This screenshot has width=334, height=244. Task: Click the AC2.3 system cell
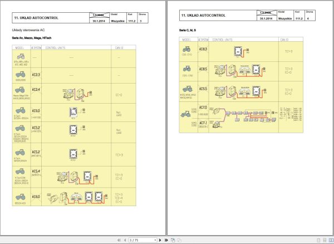tap(36, 75)
